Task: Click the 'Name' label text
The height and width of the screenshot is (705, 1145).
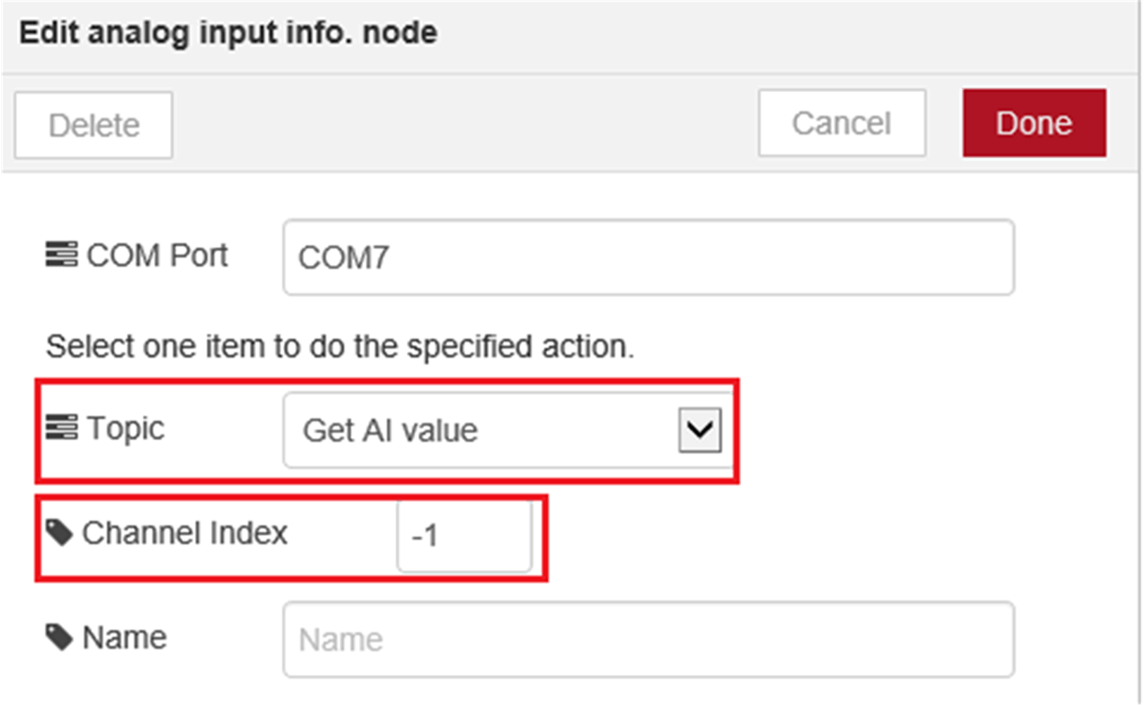Action: 125,638
